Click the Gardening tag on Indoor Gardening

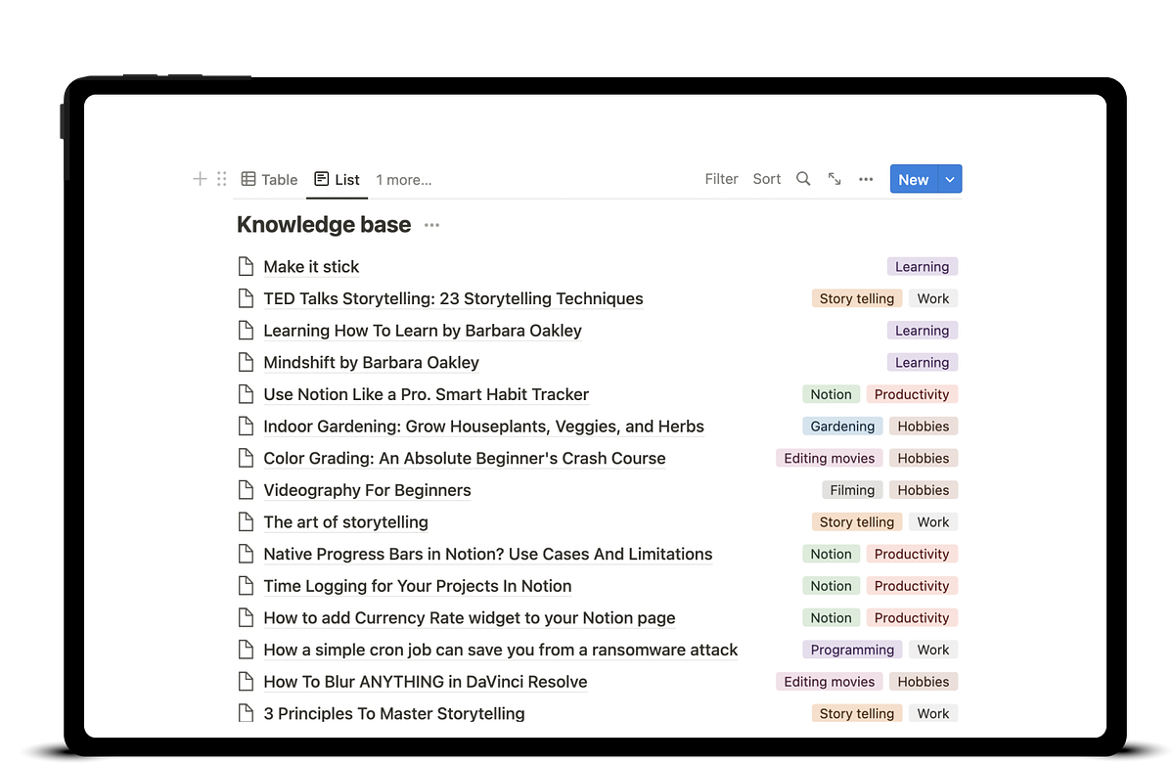[x=842, y=427]
